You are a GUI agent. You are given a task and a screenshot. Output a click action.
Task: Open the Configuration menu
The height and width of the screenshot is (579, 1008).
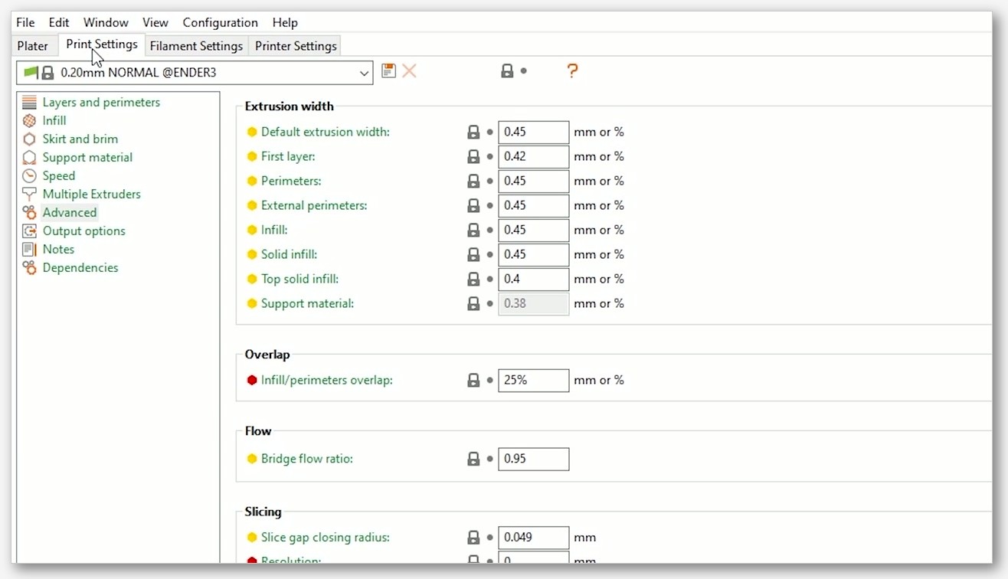pos(220,22)
